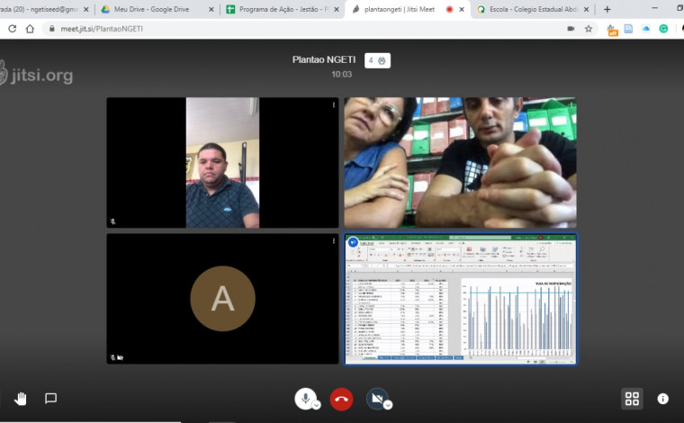The width and height of the screenshot is (684, 423).
Task: Mute the microphone
Action: 305,398
